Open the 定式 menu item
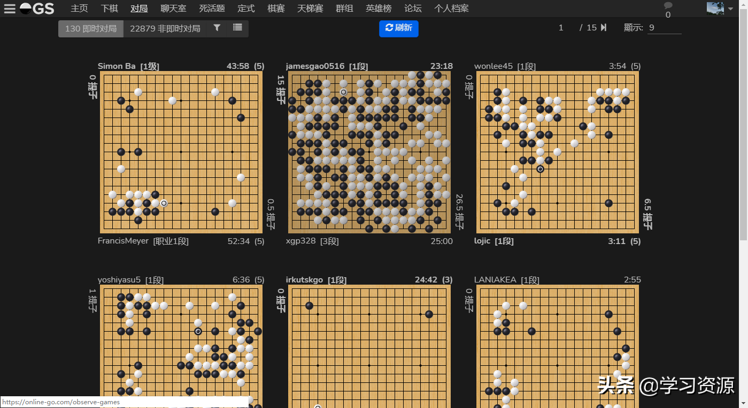This screenshot has height=408, width=748. [246, 9]
